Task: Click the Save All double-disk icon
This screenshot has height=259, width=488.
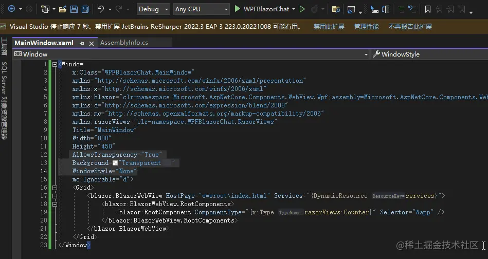Action: (85, 9)
